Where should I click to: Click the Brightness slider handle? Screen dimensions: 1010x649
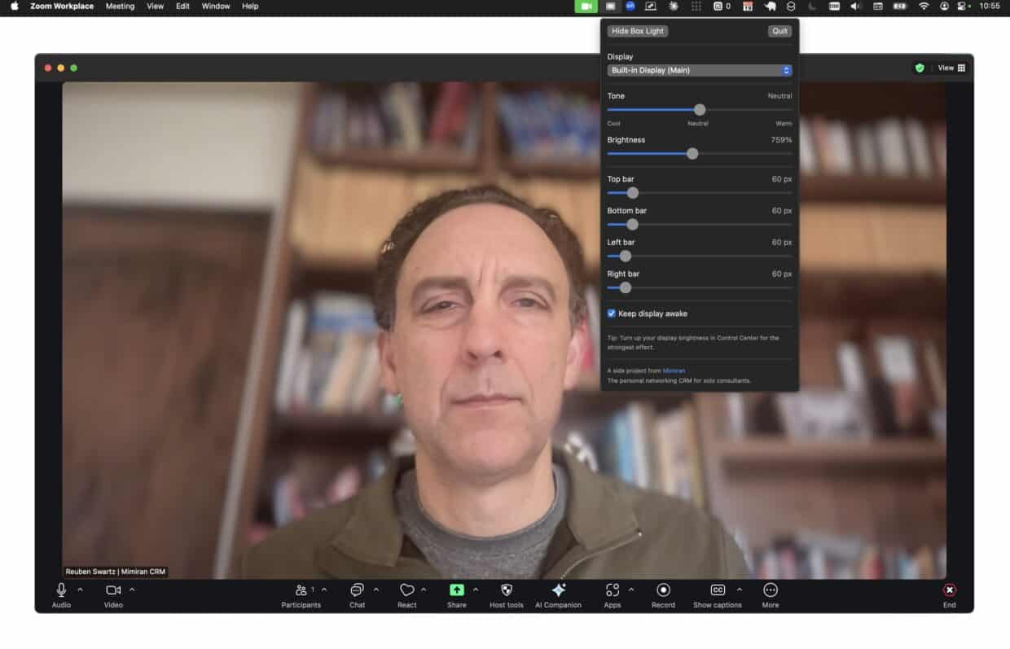point(692,154)
